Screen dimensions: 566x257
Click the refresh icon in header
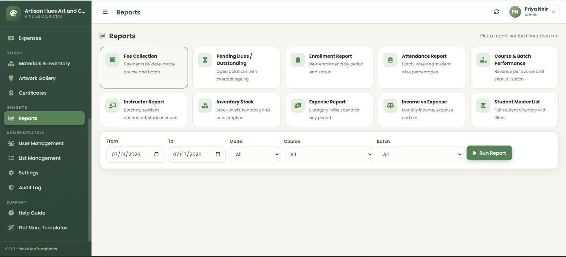point(496,12)
